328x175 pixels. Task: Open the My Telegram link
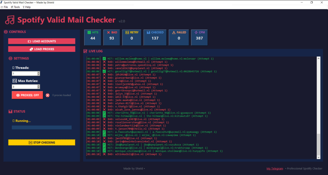coord(275,168)
